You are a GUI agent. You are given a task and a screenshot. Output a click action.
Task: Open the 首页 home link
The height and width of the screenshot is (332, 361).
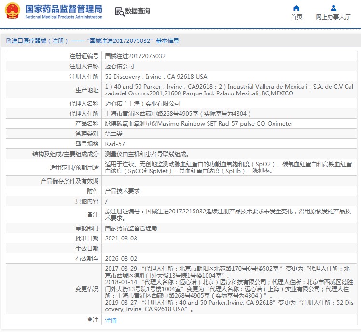(x=296, y=17)
